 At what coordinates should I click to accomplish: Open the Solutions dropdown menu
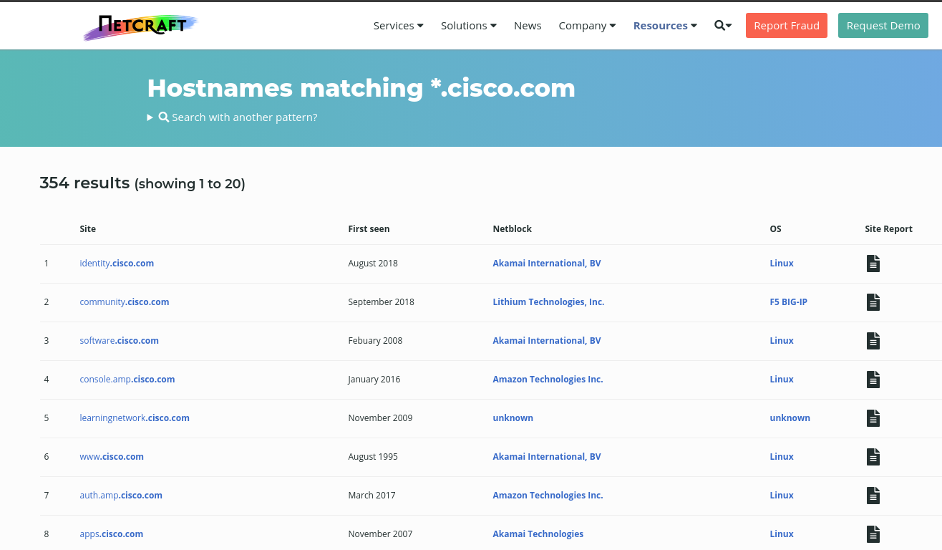468,26
